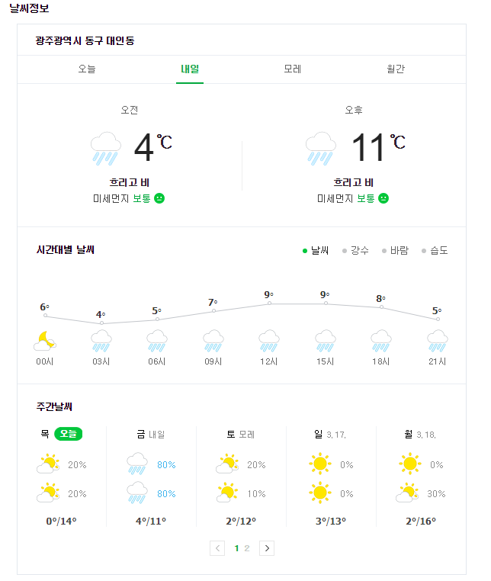Click Friday's upper rain icon
This screenshot has width=491, height=581.
click(137, 464)
